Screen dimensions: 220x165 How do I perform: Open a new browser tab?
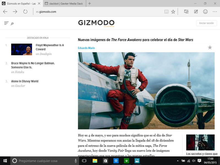pos(90,4)
